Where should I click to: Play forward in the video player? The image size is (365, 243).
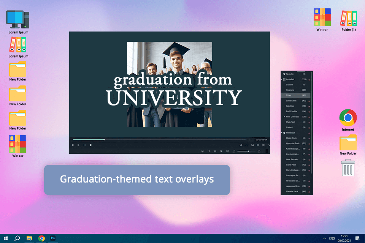click(x=79, y=145)
